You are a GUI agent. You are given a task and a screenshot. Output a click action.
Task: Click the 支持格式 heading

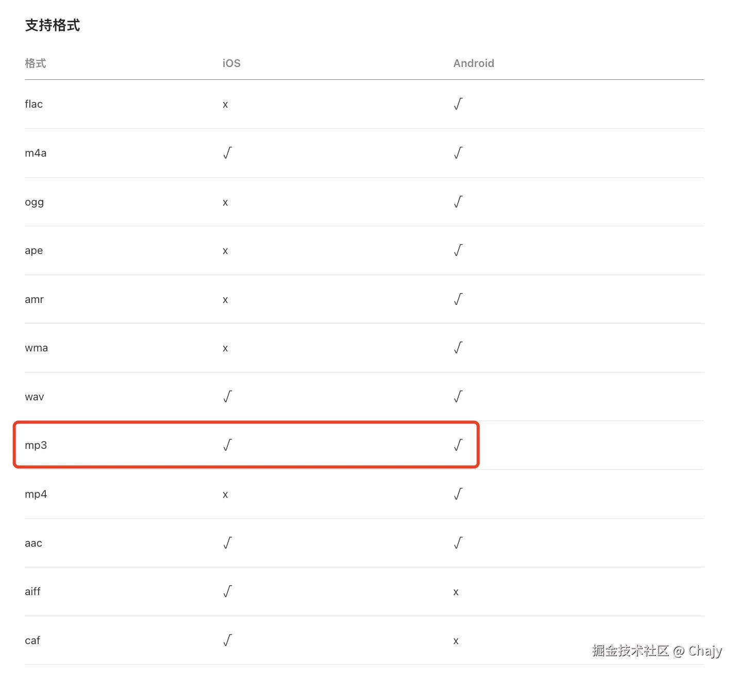coord(53,25)
